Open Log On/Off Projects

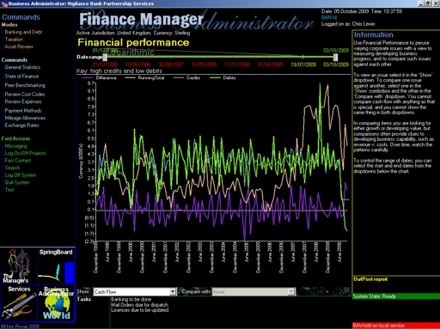pos(25,153)
